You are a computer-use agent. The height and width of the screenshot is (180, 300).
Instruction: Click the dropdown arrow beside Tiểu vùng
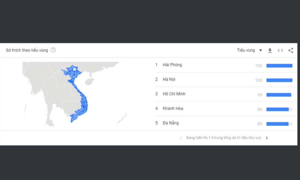[260, 50]
